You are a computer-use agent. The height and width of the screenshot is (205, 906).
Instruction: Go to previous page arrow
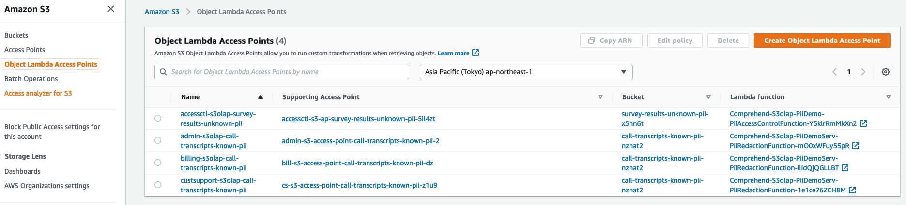point(834,72)
